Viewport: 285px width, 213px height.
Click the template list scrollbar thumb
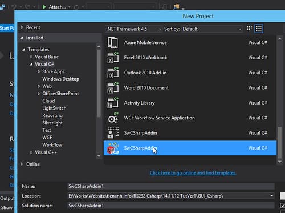tap(280, 143)
